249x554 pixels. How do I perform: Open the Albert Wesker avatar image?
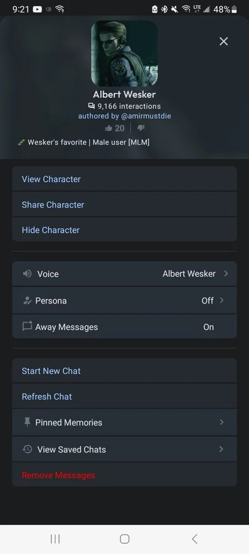125,54
